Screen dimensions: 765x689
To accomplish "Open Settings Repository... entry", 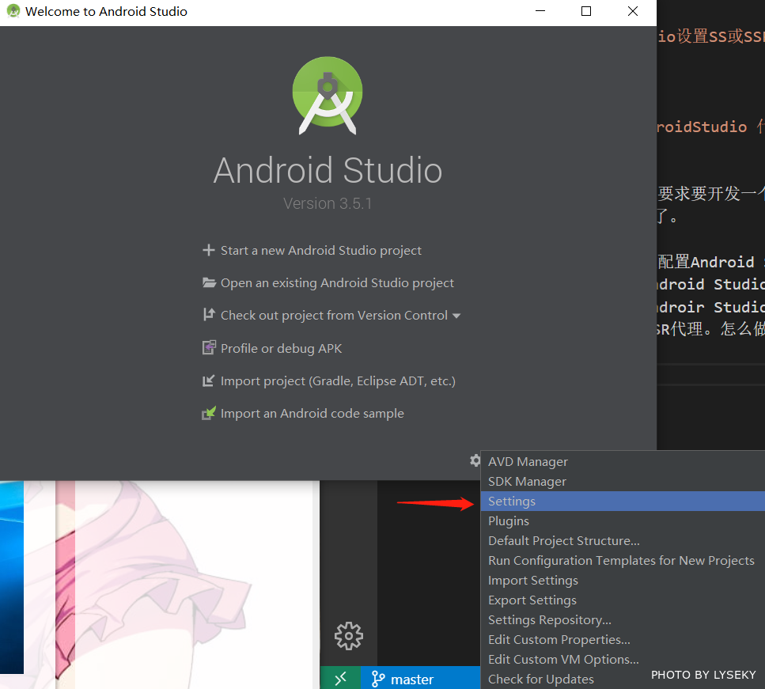I will pos(623,619).
